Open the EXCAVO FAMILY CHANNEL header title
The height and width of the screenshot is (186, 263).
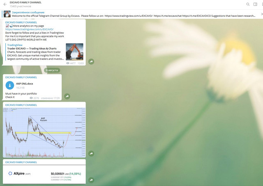(x=25, y=2)
